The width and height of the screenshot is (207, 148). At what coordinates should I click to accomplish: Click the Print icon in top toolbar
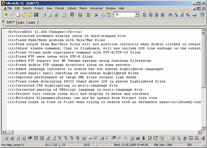pyautogui.click(x=44, y=15)
